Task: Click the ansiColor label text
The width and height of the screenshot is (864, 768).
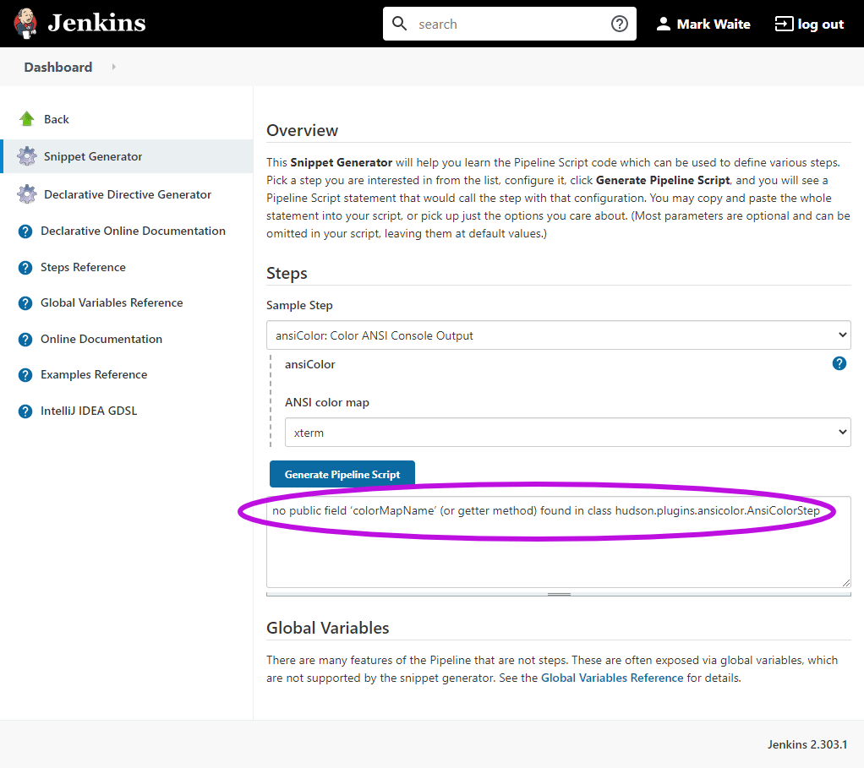Action: coord(309,364)
